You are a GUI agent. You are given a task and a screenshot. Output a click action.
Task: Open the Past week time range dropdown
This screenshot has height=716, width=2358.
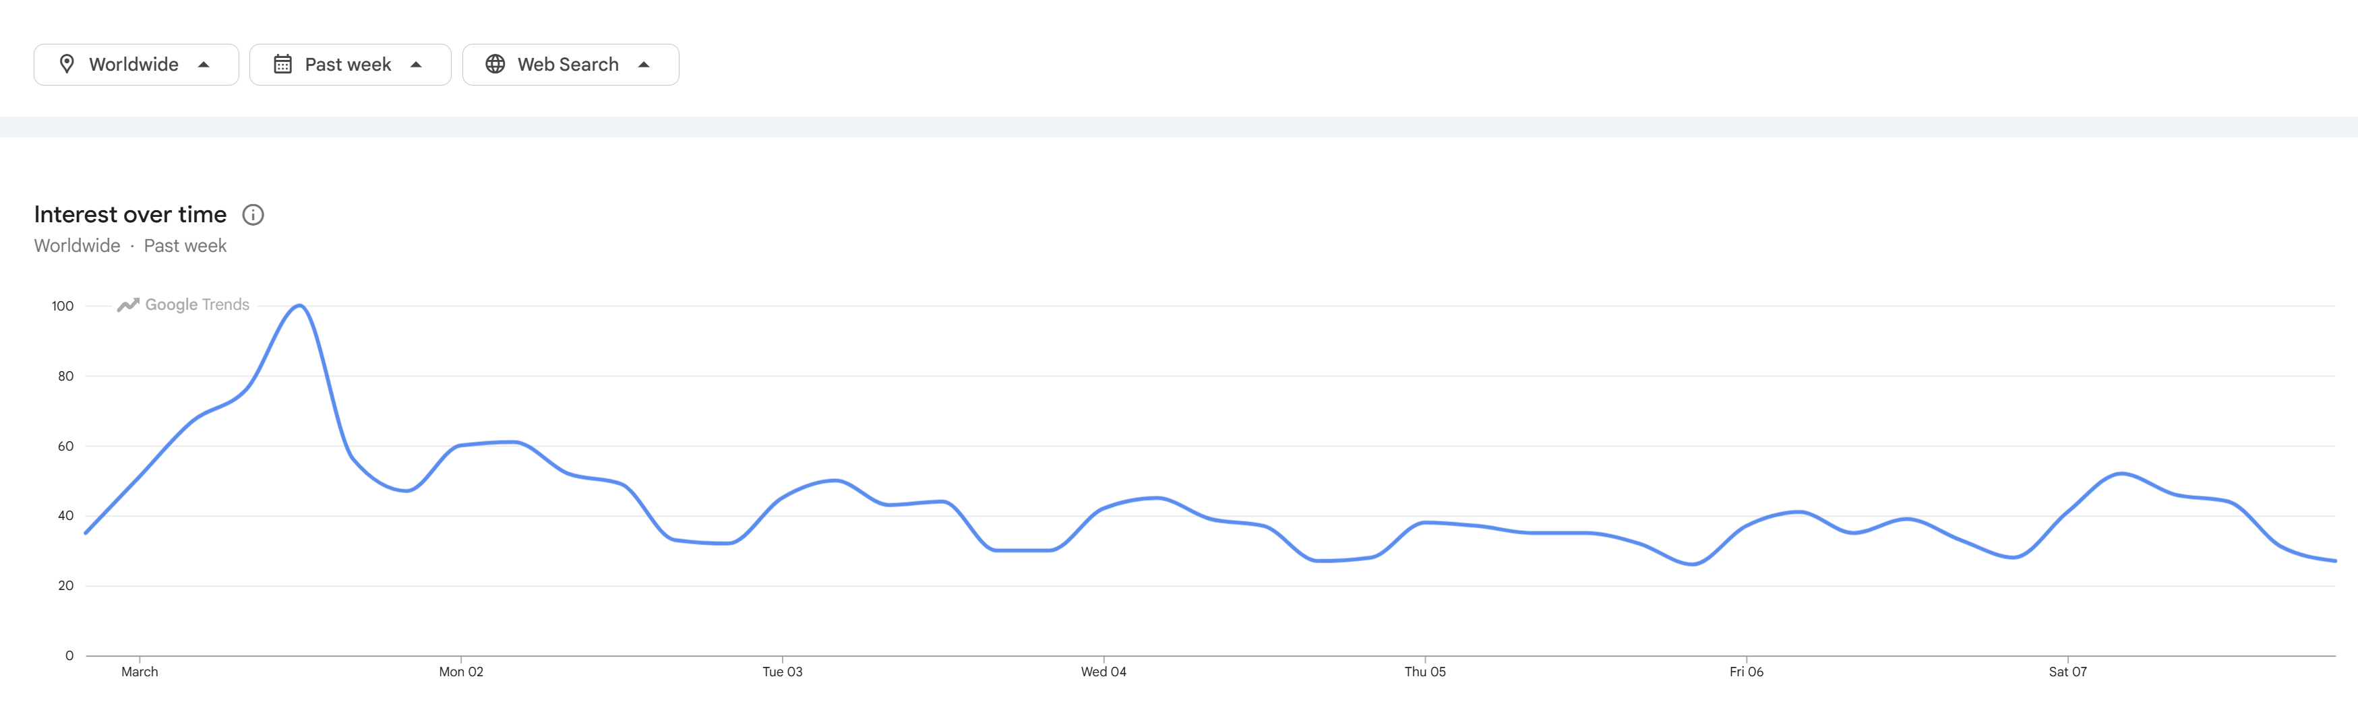(350, 65)
